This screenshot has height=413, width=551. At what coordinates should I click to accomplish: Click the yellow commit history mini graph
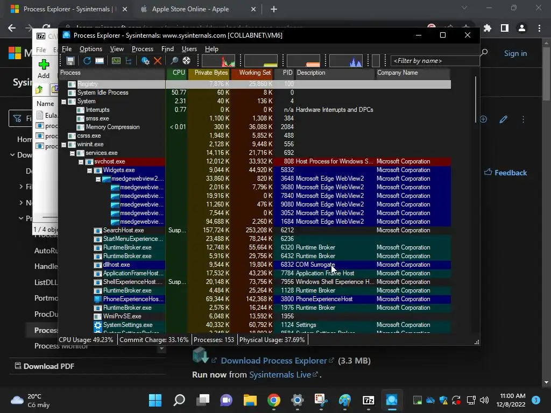click(261, 61)
